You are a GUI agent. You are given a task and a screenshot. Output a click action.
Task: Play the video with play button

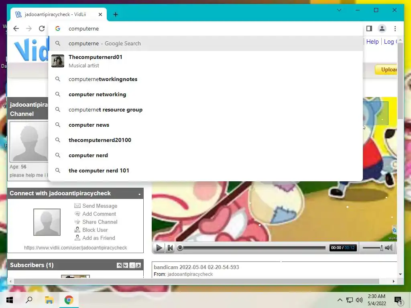coord(159,248)
